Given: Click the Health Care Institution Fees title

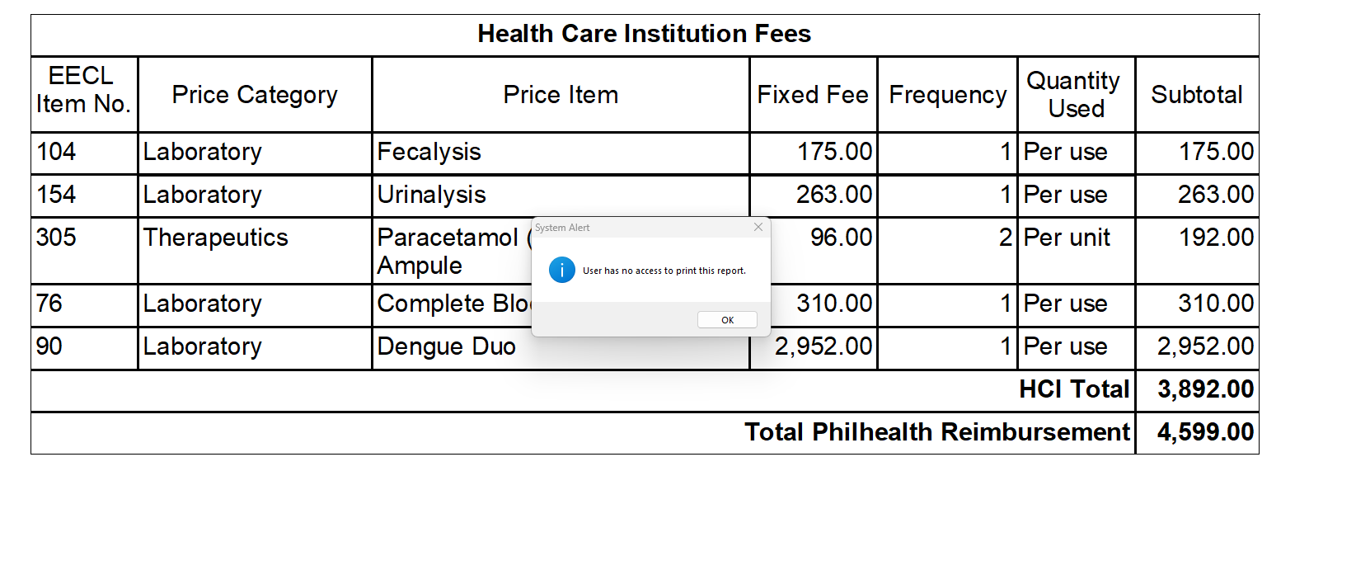Looking at the screenshot, I should [644, 34].
